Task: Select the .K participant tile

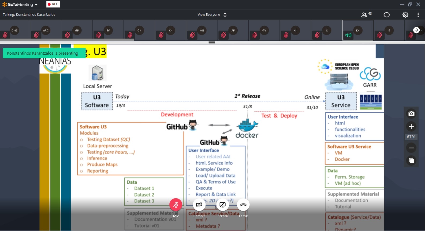Action: (327, 30)
